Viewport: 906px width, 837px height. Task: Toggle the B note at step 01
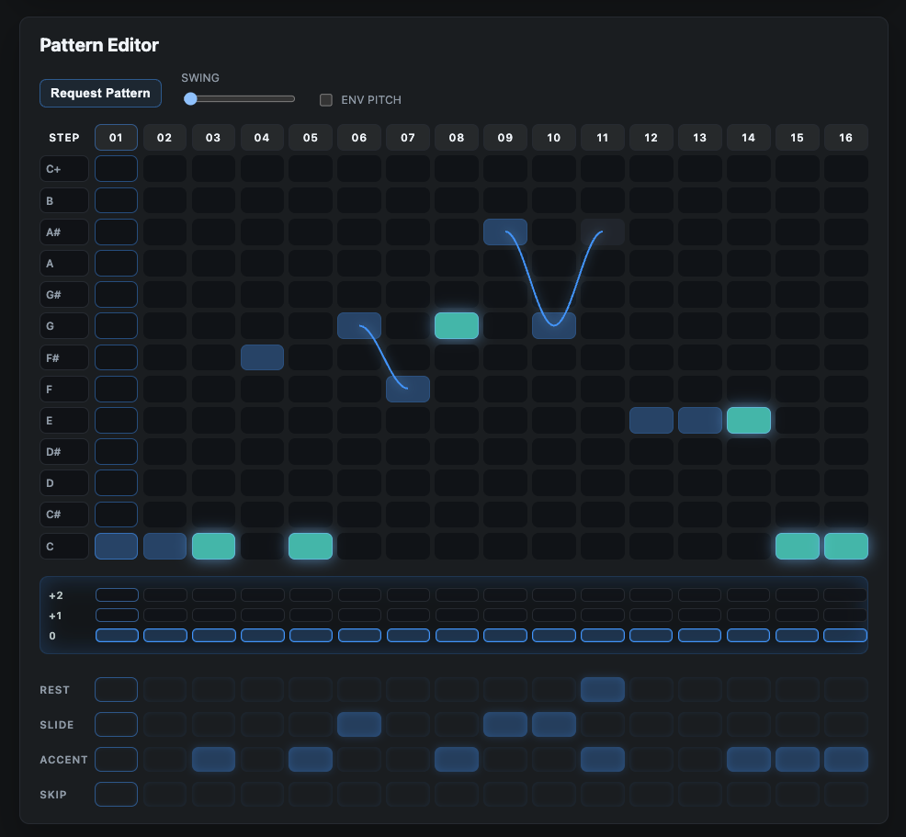[x=116, y=200]
